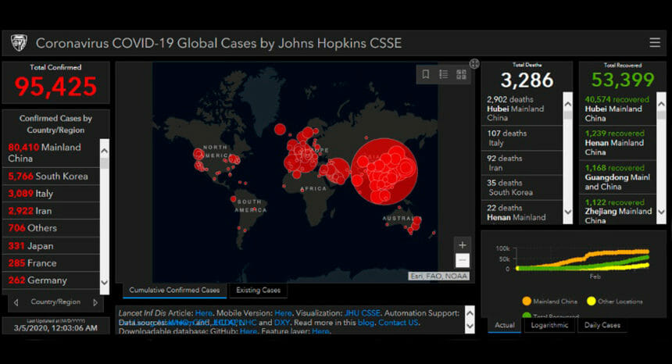The height and width of the screenshot is (364, 672).
Task: Select South Korea in confirmed cases list
Action: (48, 177)
